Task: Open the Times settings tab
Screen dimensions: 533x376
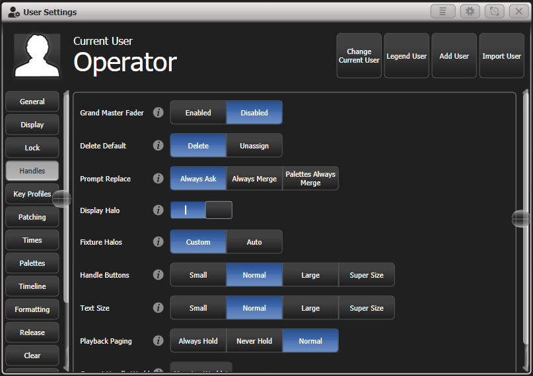Action: pyautogui.click(x=32, y=239)
